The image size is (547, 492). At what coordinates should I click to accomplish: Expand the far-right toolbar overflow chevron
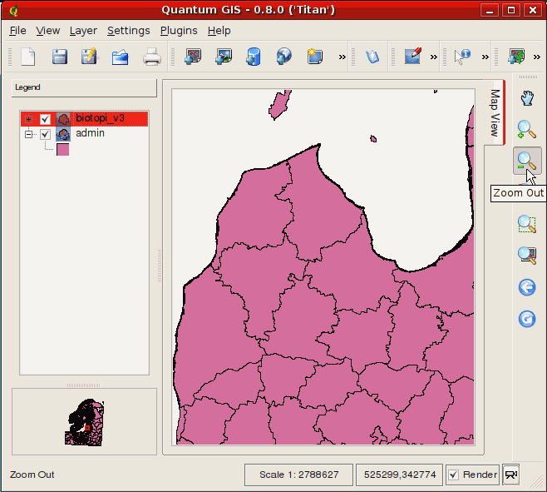pos(536,57)
